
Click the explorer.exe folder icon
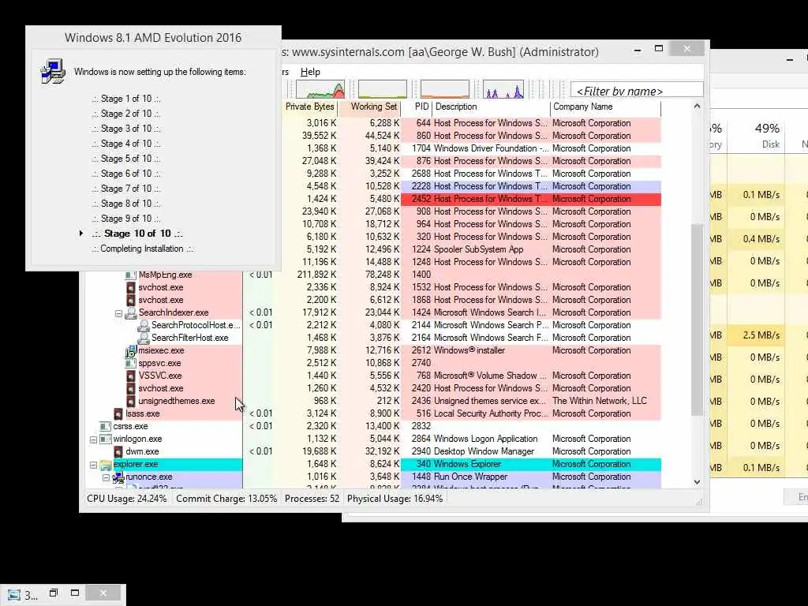coord(106,464)
